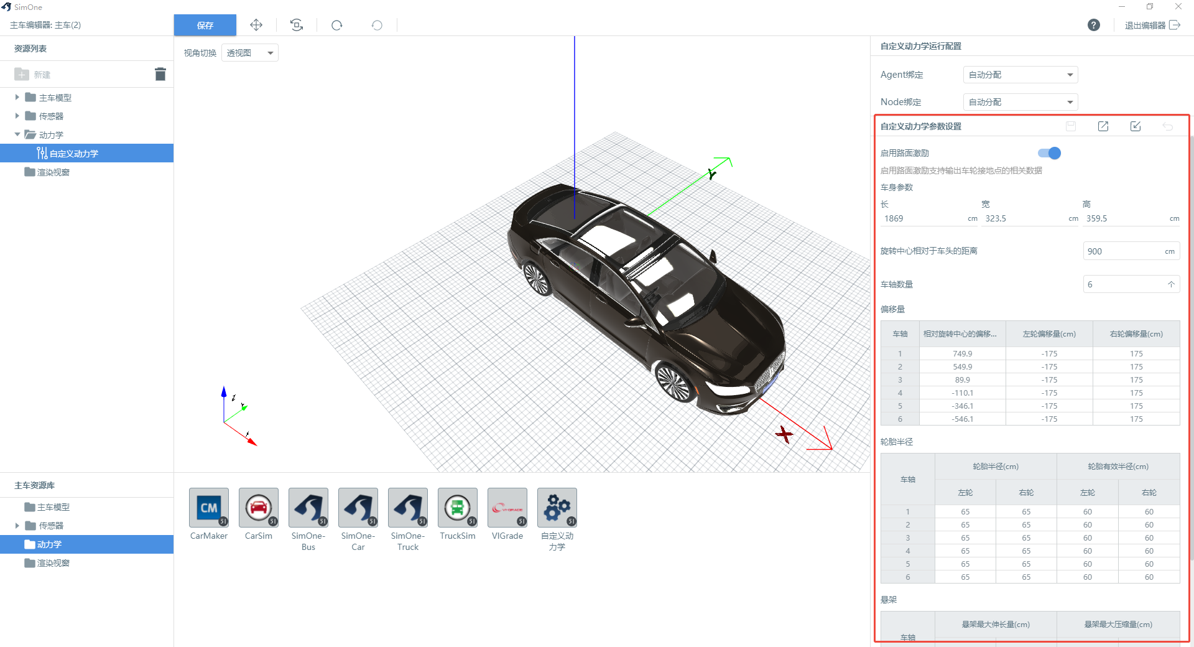
Task: Click offset cell 549.9 for axle 2
Action: 962,366
